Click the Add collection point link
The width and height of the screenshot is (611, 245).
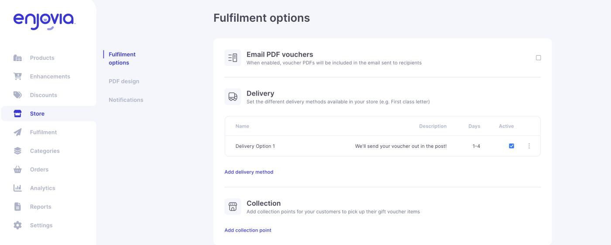[x=248, y=230]
